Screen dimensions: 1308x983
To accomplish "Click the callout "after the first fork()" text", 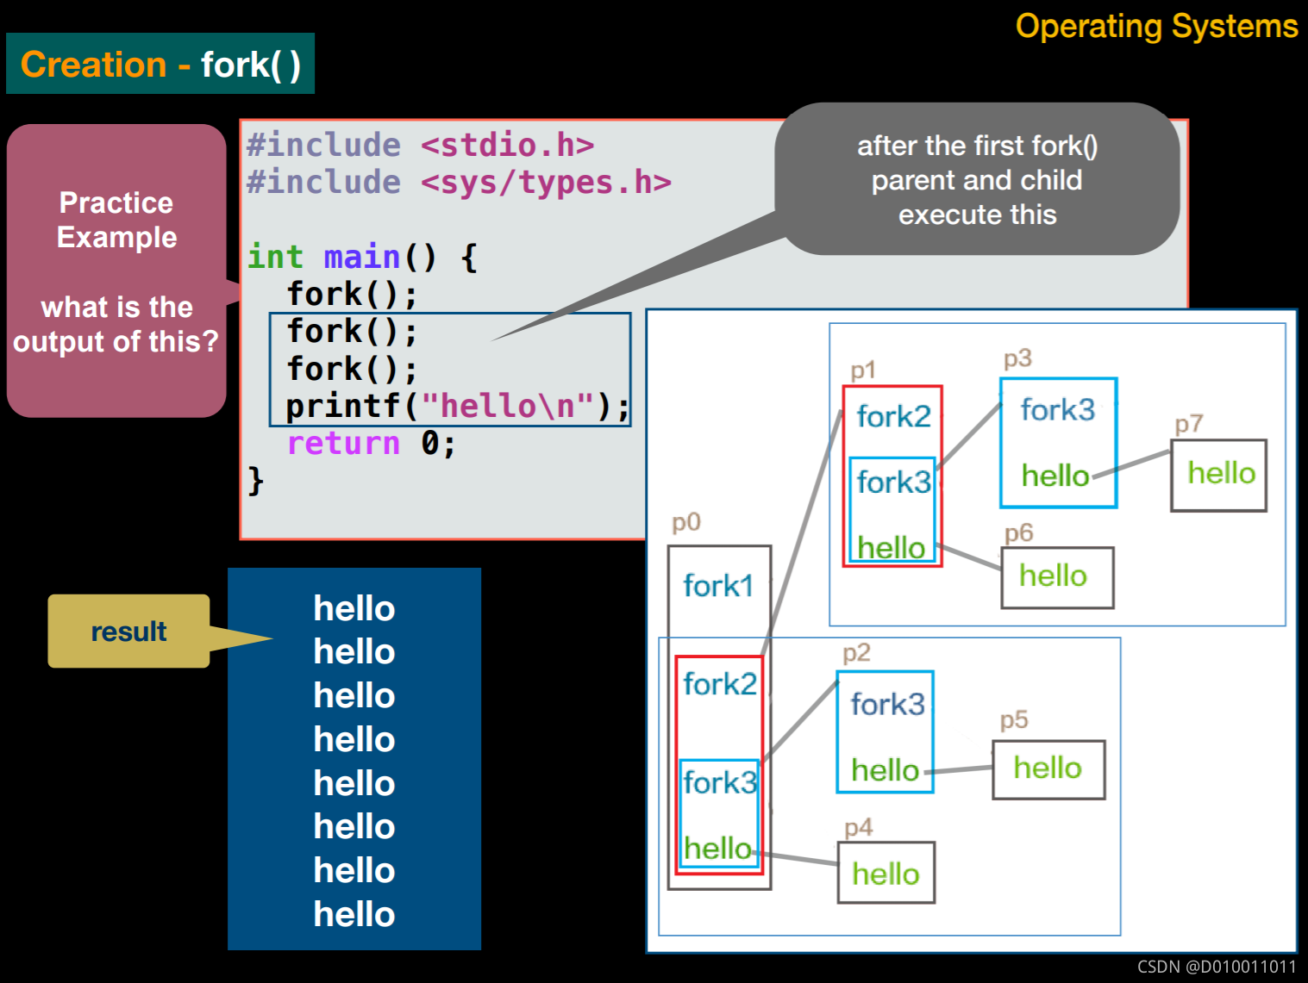I will (977, 146).
